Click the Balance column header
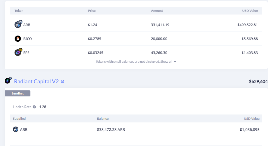 103,119
